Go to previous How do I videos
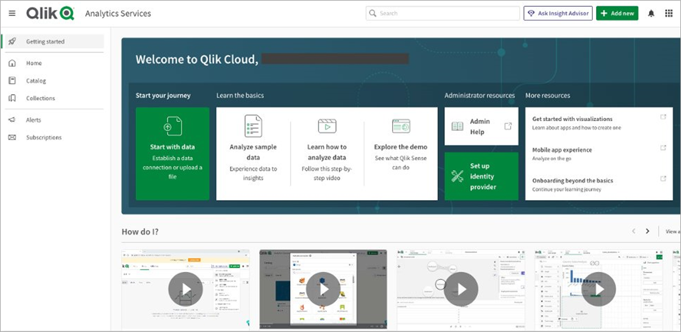The height and width of the screenshot is (332, 681). coord(633,231)
